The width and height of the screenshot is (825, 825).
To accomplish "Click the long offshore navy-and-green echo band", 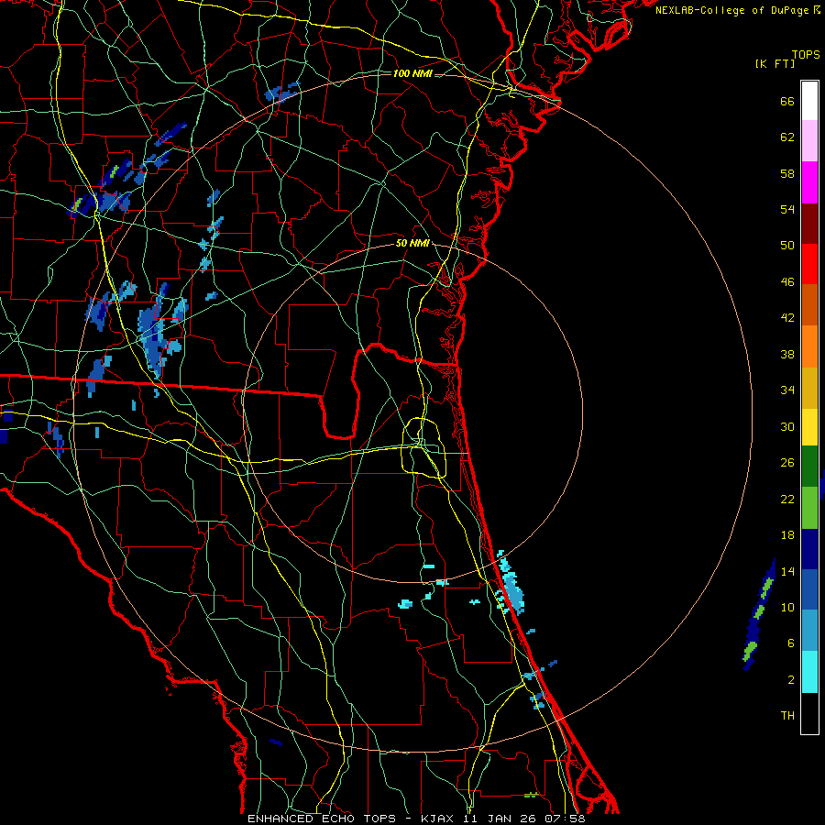I will pos(759,614).
